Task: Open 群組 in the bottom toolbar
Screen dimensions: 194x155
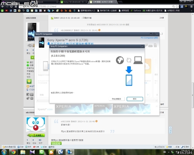Action: [x=52, y=147]
